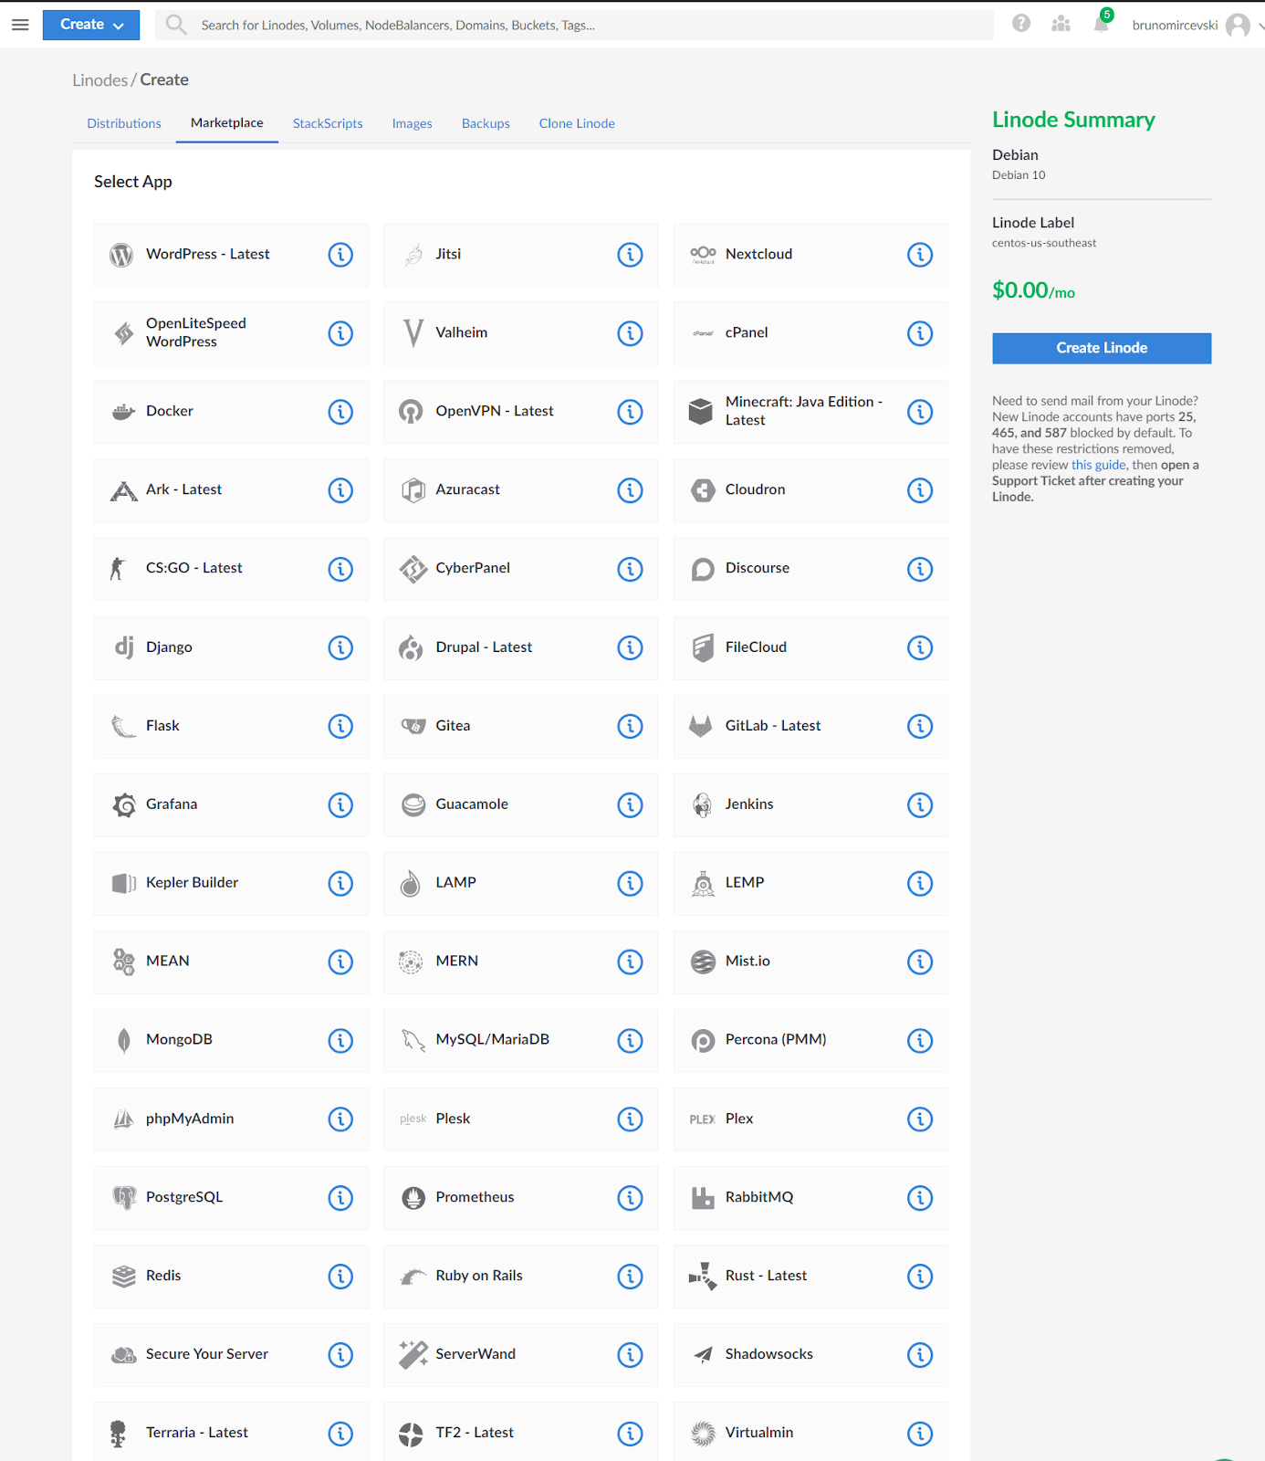Open the notifications bell
This screenshot has height=1461, width=1265.
[1102, 24]
